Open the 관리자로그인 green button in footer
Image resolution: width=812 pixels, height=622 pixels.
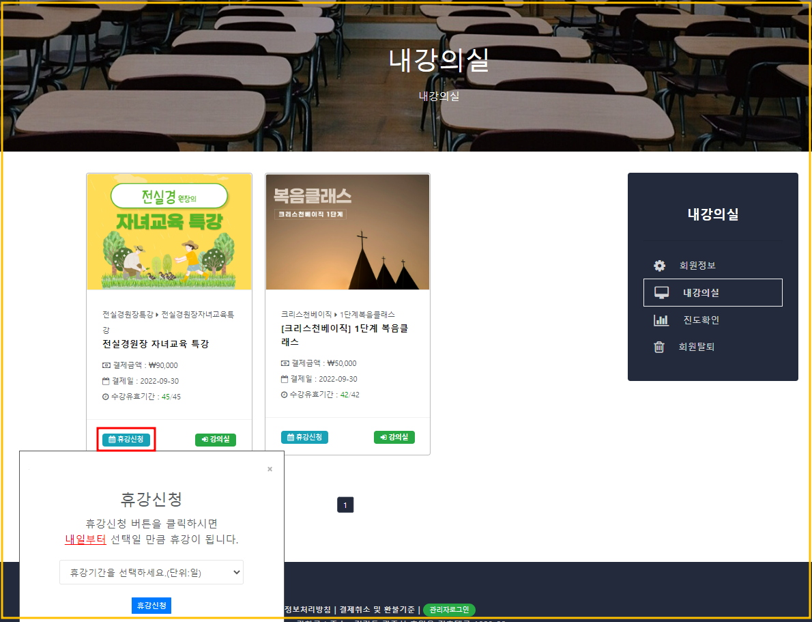click(x=449, y=610)
